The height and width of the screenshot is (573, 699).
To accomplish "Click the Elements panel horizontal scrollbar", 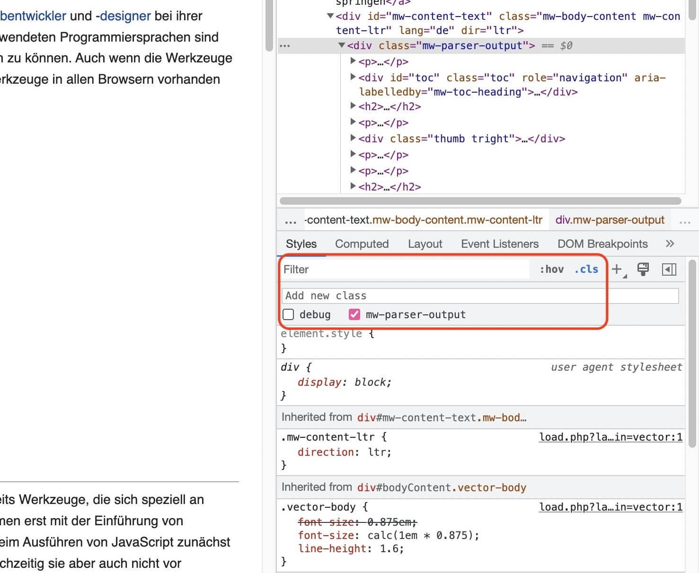I will pos(480,201).
